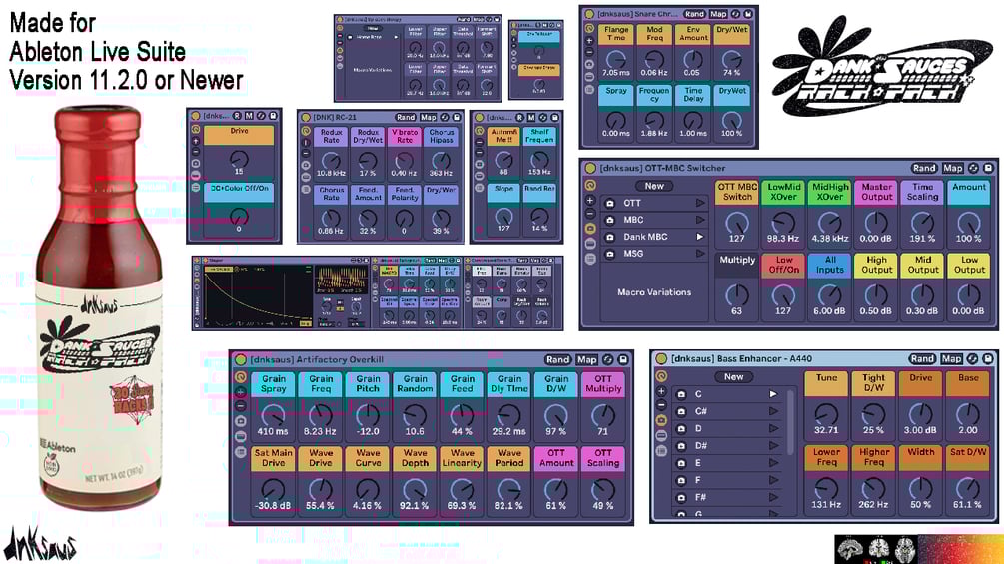Screen dimensions: 1004x564
Task: Select the Dank MBC variation row
Action: (x=655, y=237)
